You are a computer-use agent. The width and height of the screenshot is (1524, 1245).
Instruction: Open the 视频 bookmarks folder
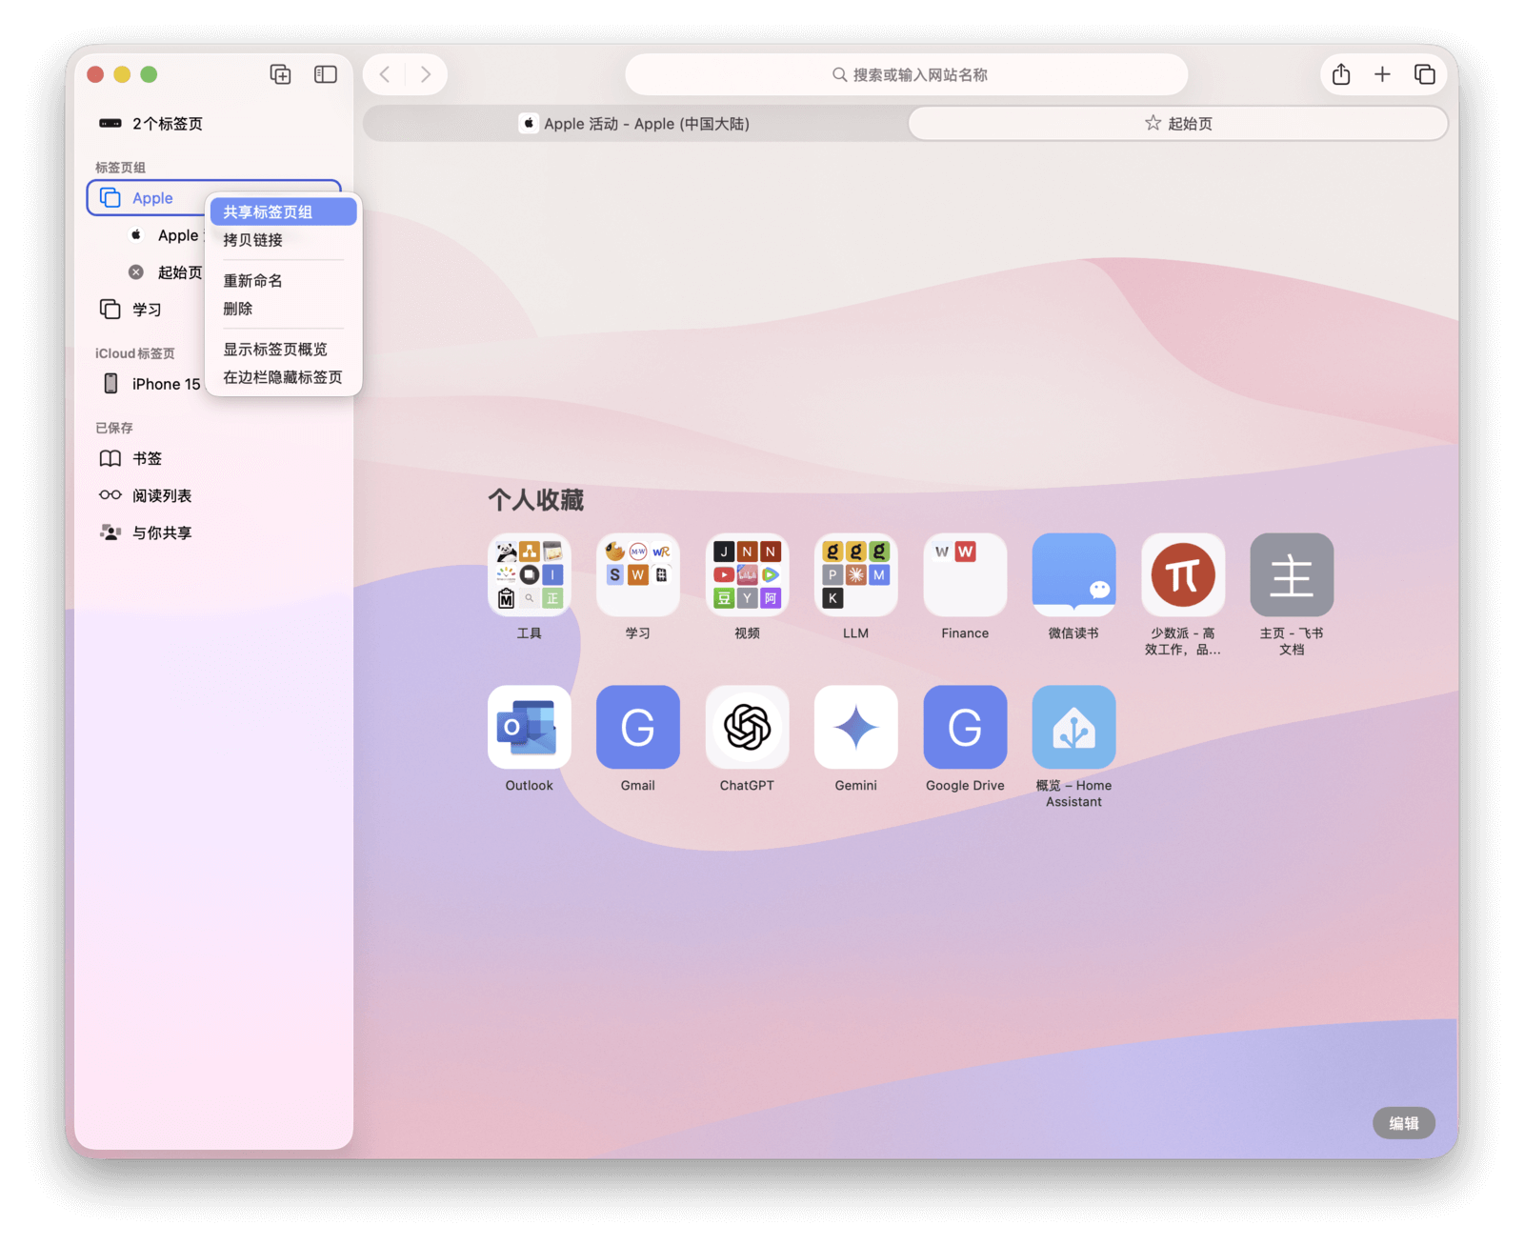pos(747,575)
